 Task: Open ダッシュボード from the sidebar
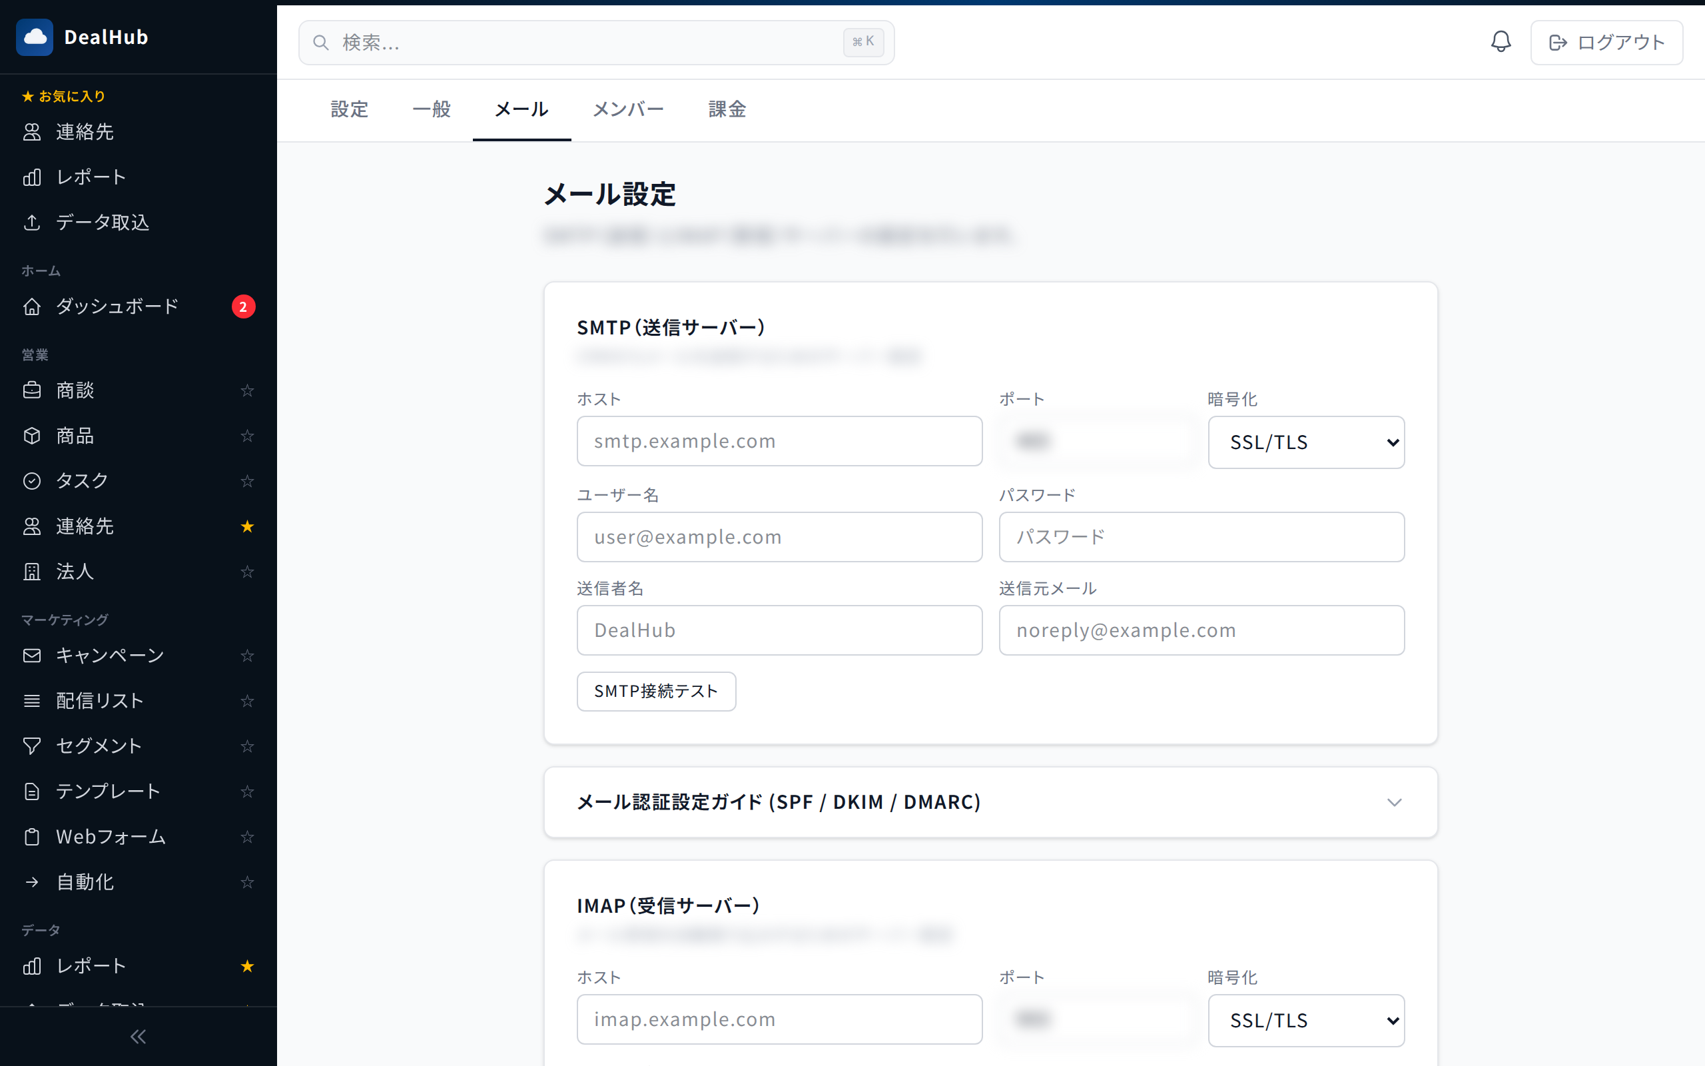point(117,306)
